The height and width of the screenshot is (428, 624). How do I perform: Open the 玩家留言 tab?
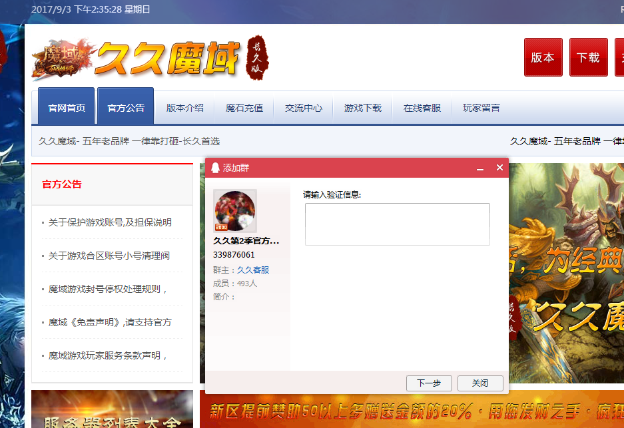point(481,106)
